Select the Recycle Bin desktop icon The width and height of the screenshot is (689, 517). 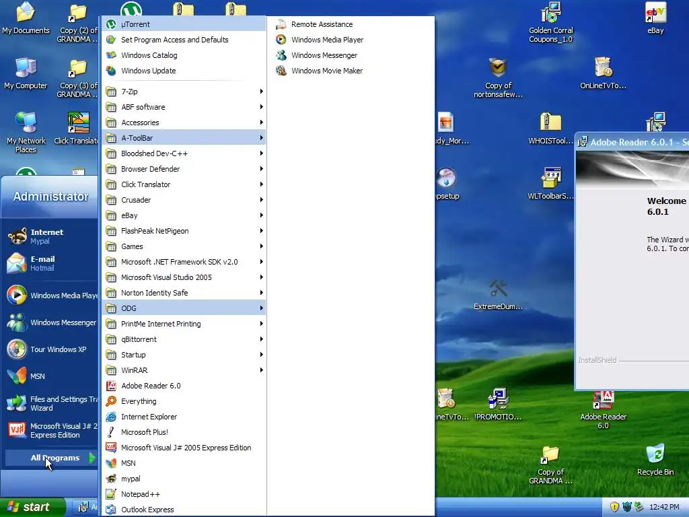[655, 460]
